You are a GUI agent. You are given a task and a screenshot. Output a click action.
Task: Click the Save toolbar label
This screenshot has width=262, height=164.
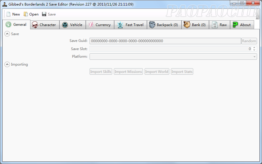[x=52, y=14]
